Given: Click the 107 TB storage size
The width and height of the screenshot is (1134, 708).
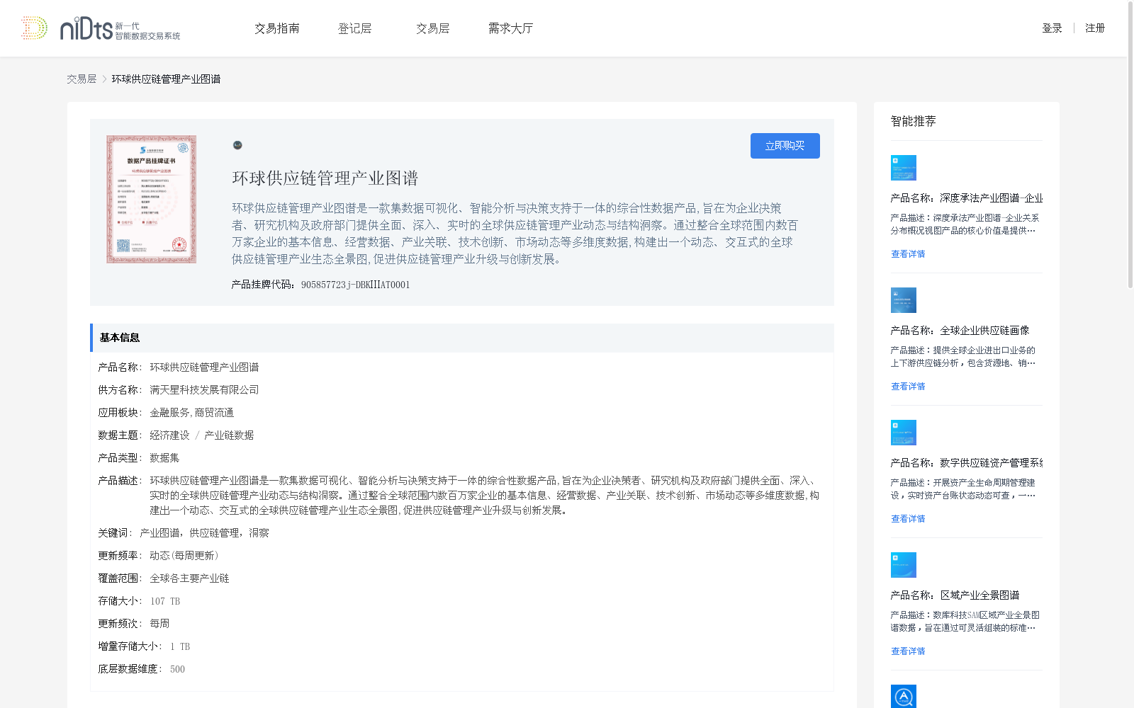Looking at the screenshot, I should (x=165, y=601).
